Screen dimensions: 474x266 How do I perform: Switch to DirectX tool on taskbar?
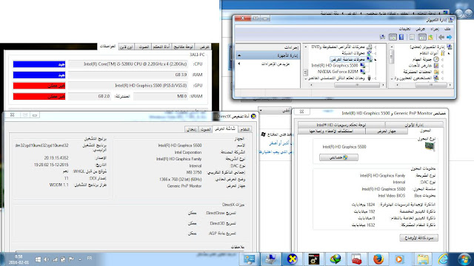[292, 259]
